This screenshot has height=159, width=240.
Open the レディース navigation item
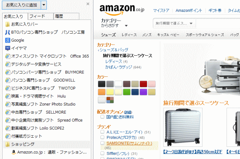[129, 35]
